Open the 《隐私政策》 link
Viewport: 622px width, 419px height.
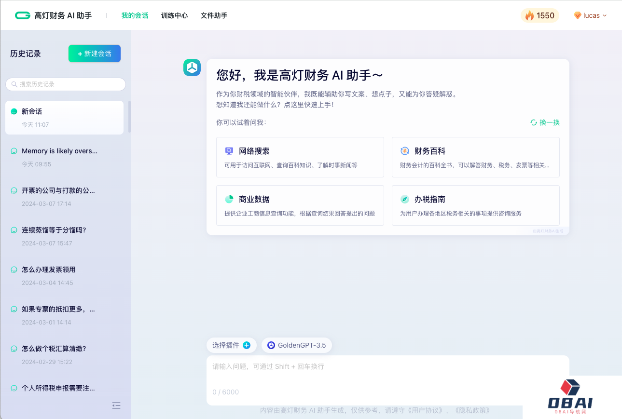tap(472, 411)
